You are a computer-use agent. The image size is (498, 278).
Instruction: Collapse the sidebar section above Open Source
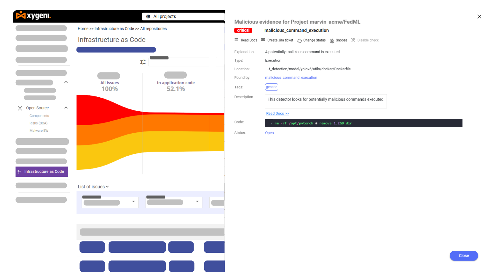point(66,82)
